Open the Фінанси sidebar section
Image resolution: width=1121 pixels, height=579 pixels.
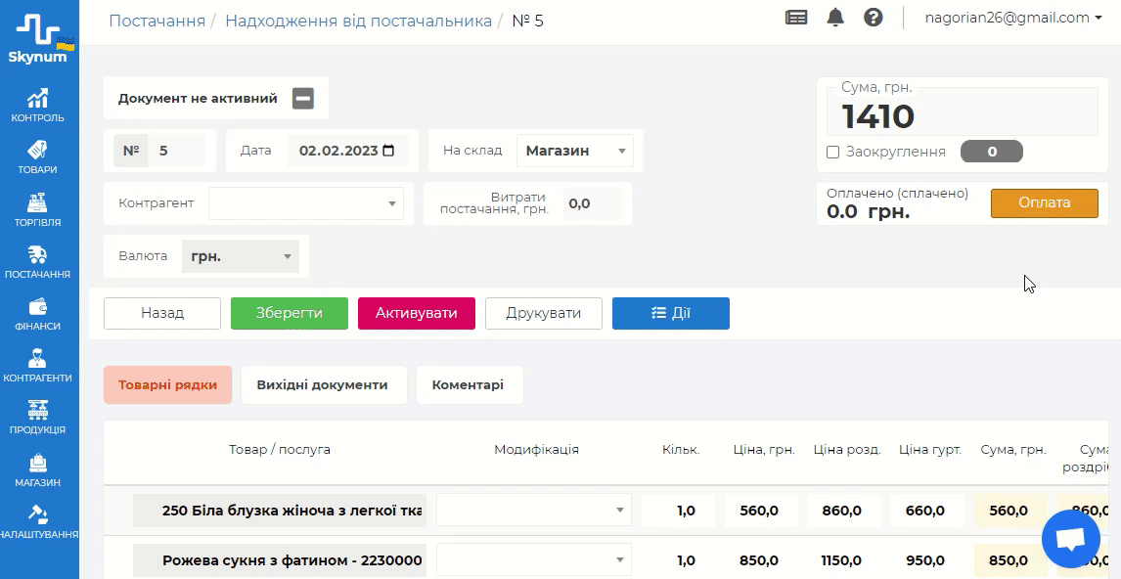38,313
